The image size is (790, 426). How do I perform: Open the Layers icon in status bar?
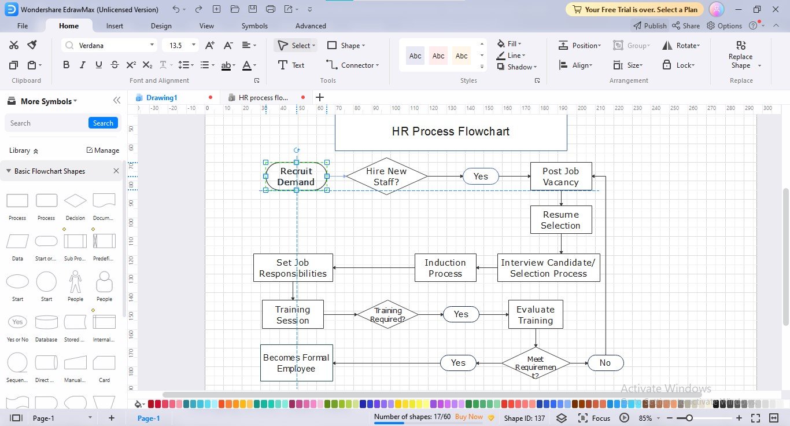point(562,418)
